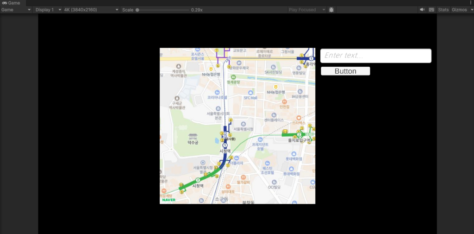Click the 0.29x scale value
This screenshot has width=474, height=234.
(x=197, y=10)
